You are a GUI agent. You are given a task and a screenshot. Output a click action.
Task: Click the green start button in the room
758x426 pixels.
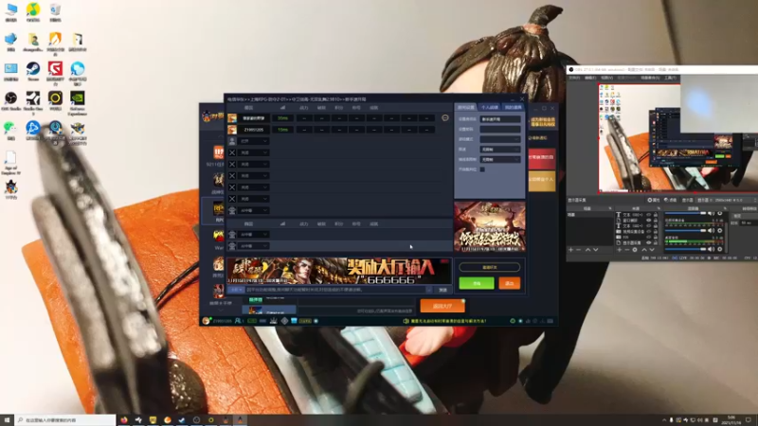(477, 283)
